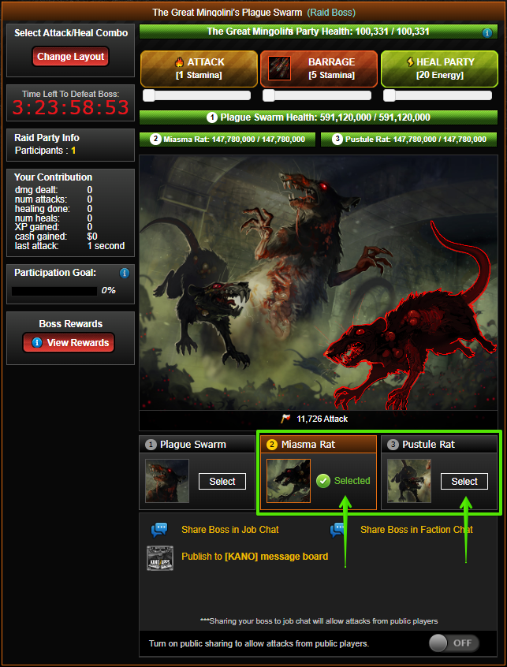Click the Plague Swarm thumbnail image
The height and width of the screenshot is (667, 507).
[x=166, y=481]
